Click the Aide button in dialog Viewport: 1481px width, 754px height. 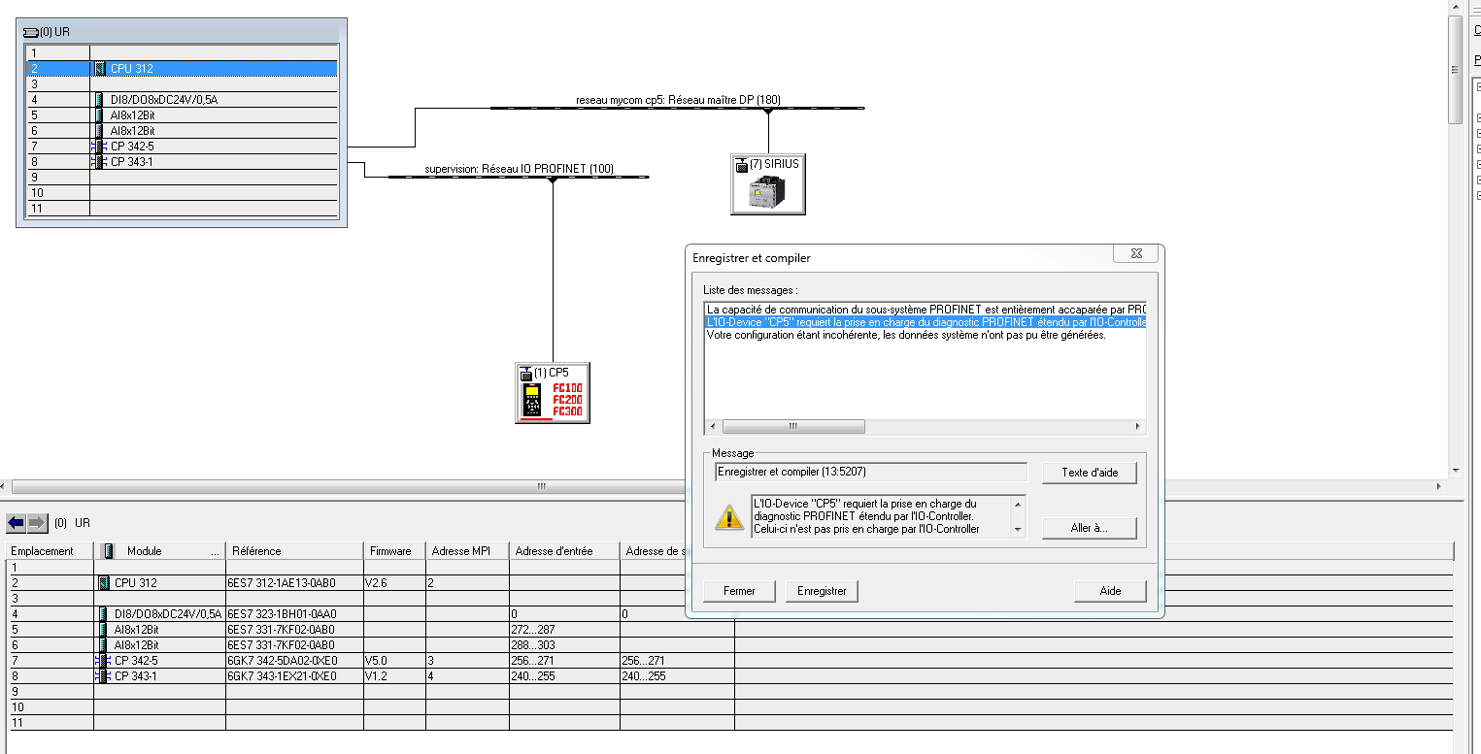click(1110, 591)
